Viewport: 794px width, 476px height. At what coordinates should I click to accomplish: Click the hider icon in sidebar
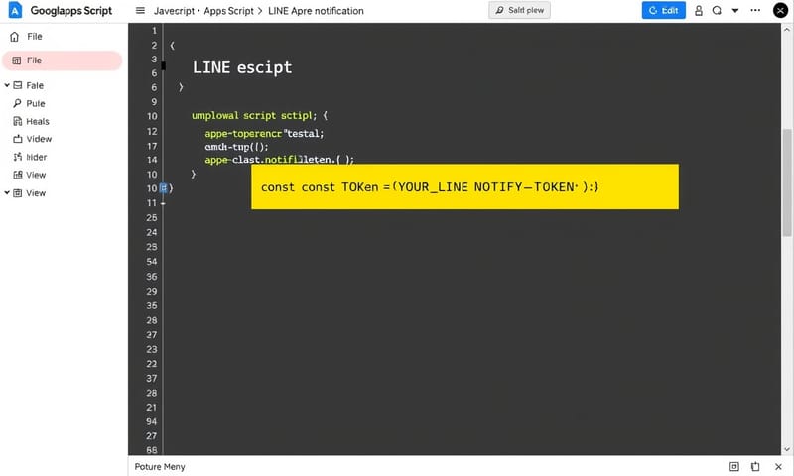point(18,157)
